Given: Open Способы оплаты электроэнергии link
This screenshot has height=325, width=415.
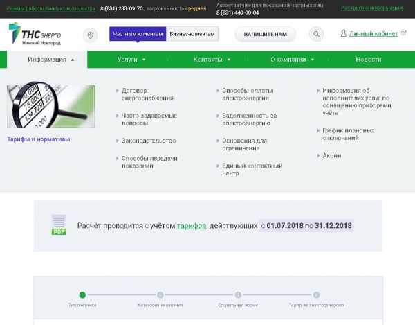Looking at the screenshot, I should tap(248, 94).
